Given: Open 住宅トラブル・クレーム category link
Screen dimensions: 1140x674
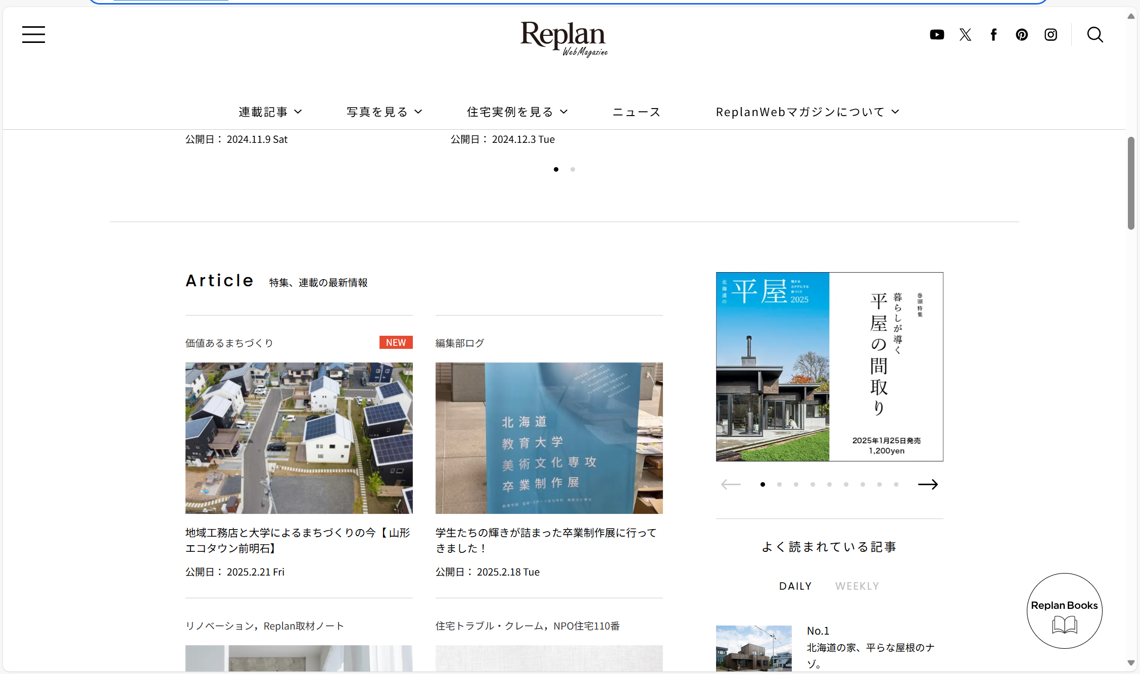Looking at the screenshot, I should coord(490,626).
